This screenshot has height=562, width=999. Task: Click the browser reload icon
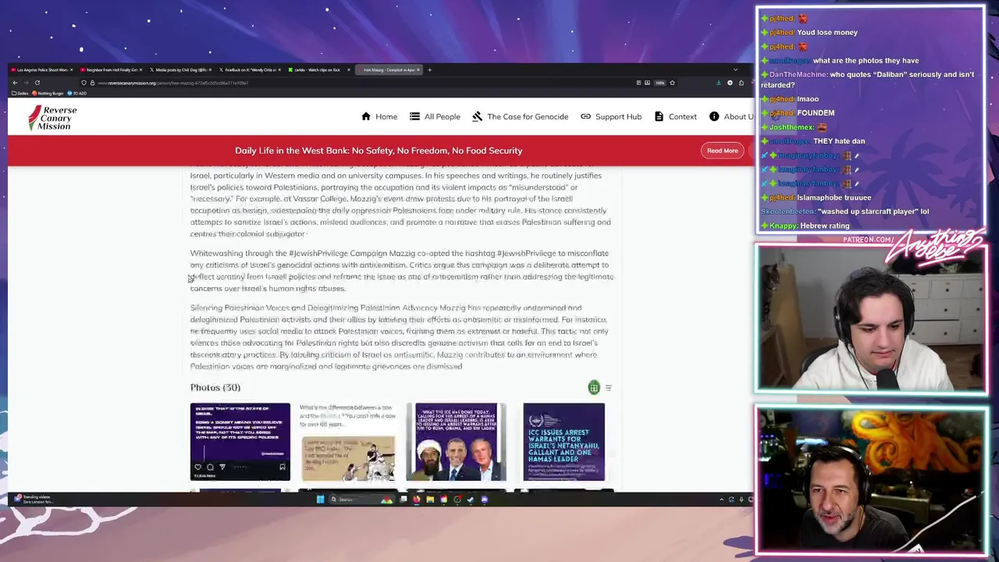pyautogui.click(x=37, y=83)
